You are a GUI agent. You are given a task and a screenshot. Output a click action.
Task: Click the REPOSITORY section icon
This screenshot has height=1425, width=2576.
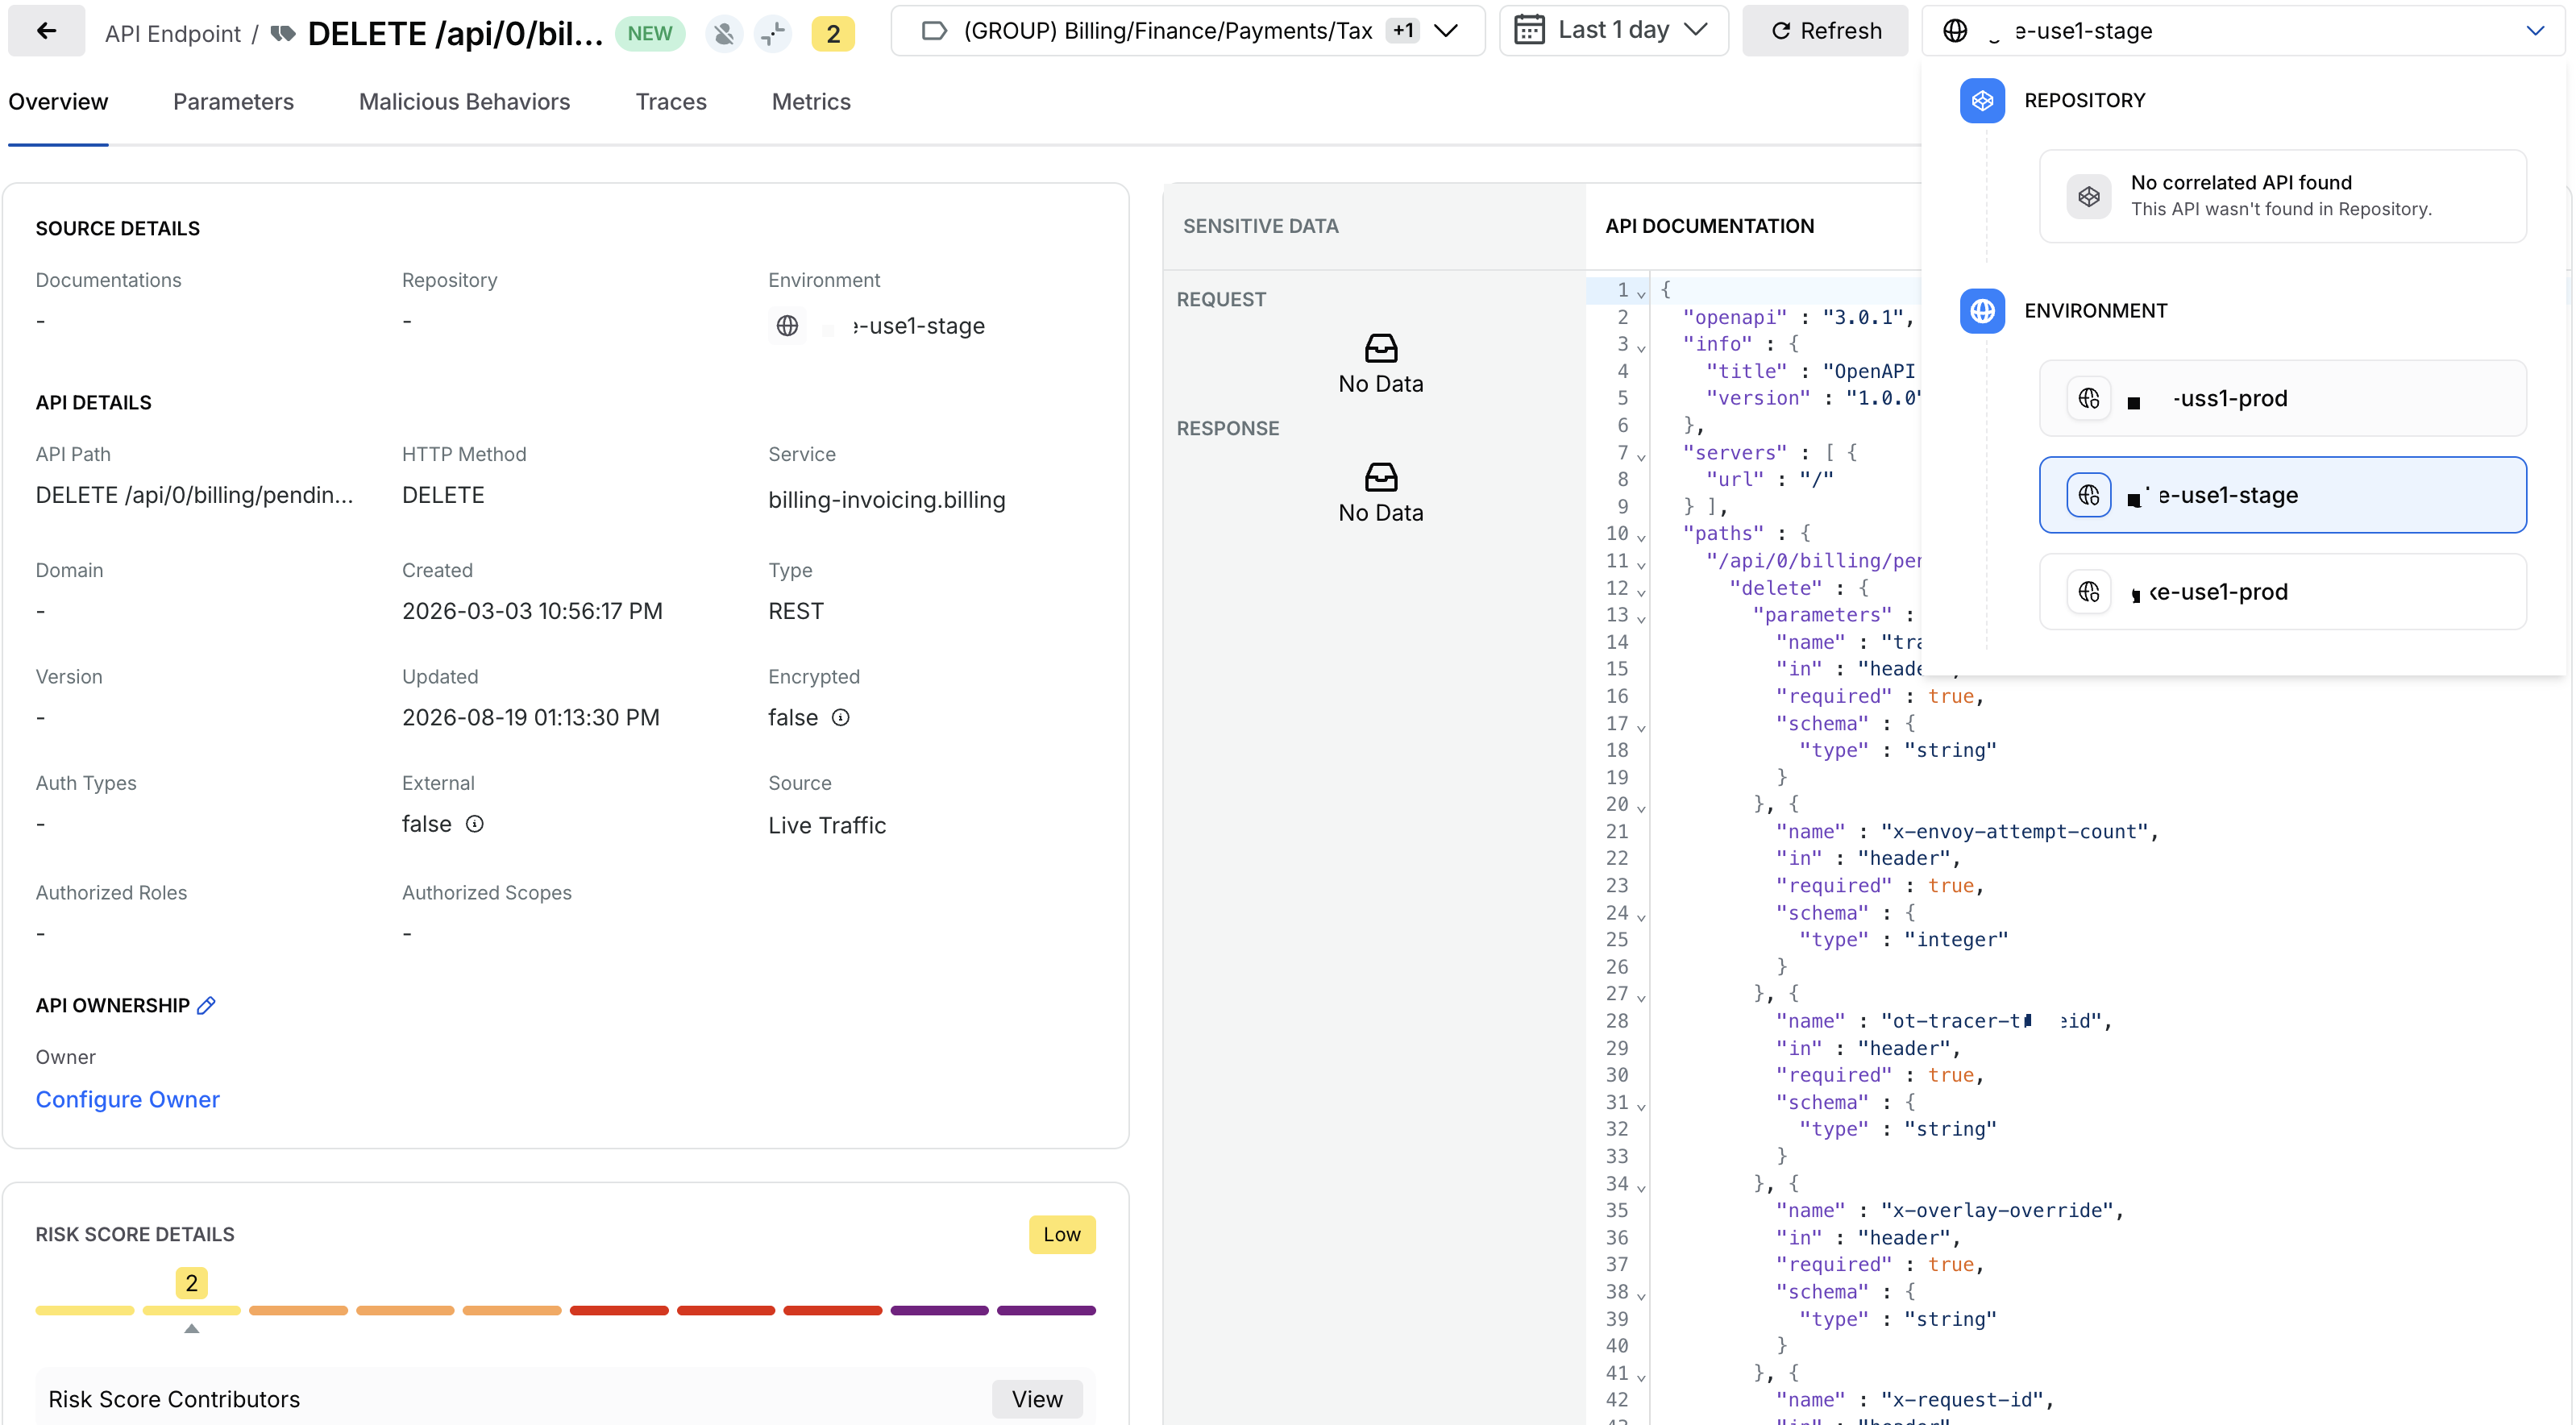1982,100
